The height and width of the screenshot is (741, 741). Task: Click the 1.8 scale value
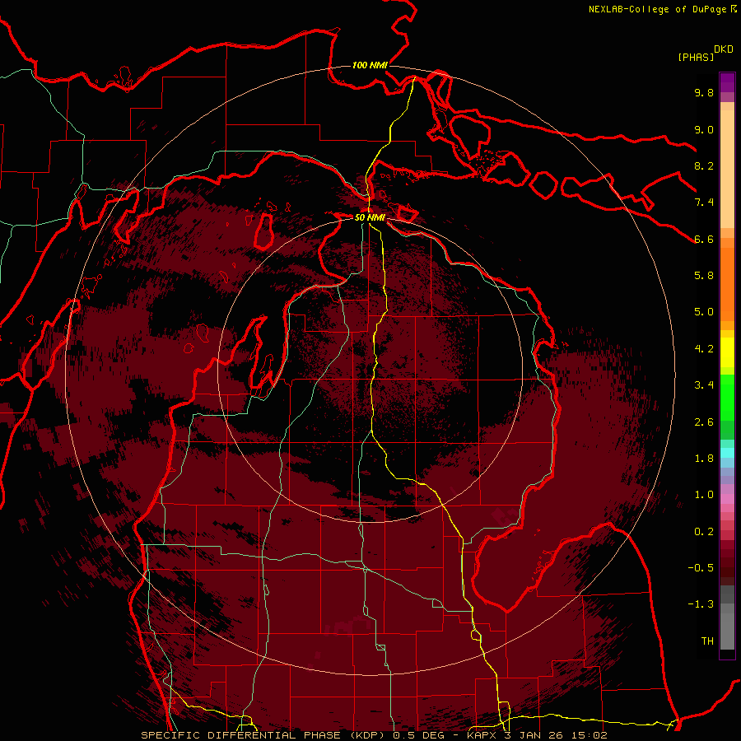click(x=704, y=459)
